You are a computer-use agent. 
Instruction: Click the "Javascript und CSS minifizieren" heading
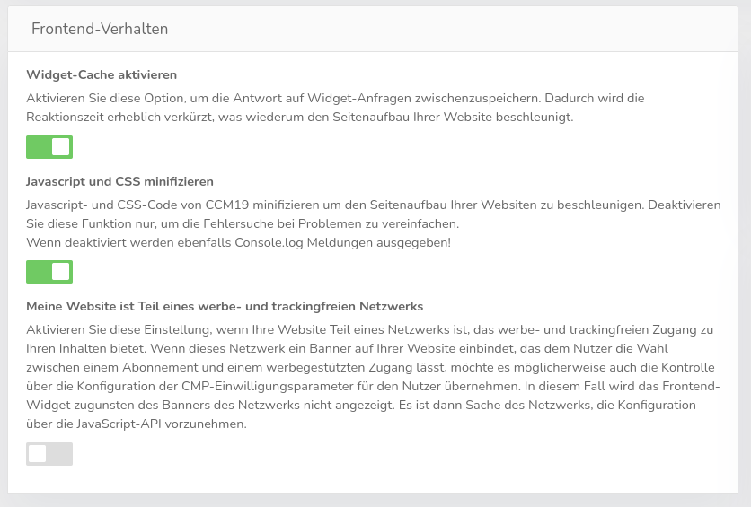119,181
